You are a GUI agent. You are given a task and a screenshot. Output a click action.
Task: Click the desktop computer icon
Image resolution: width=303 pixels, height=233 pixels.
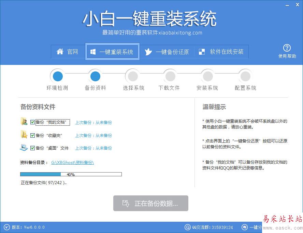(24, 148)
